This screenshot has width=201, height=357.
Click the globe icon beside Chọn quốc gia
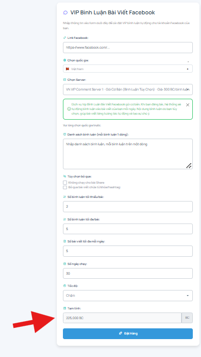click(x=64, y=60)
